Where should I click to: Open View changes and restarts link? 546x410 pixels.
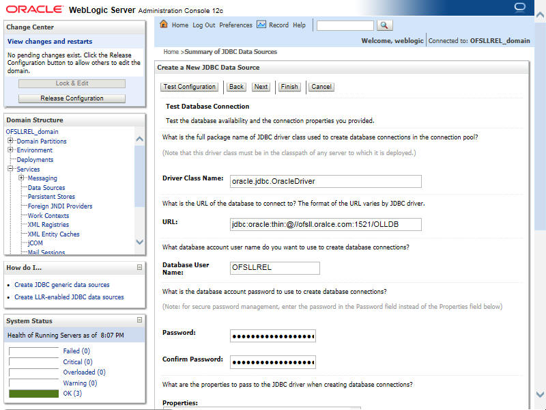[x=50, y=42]
